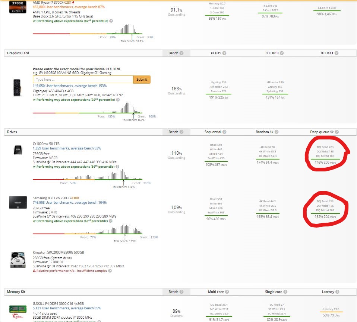This screenshot has width=357, height=322.
Task: Open Ct1000mx 50 1TB drive link
Action: click(x=46, y=144)
